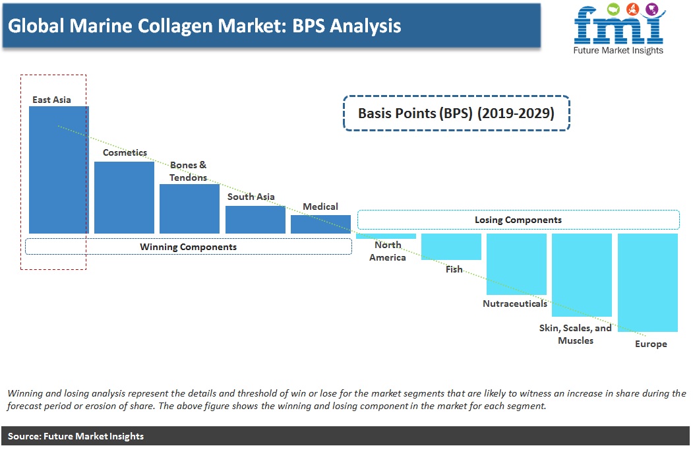The width and height of the screenshot is (693, 450).
Task: Click the 'Global Marine Collagen Market: BPS Analysis' title
Action: [x=204, y=26]
